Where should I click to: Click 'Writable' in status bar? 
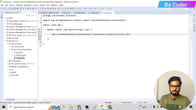tap(108, 103)
